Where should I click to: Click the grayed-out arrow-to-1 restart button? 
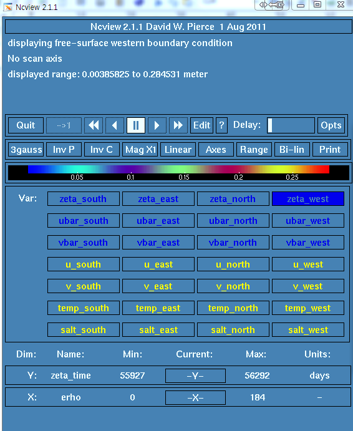(64, 125)
